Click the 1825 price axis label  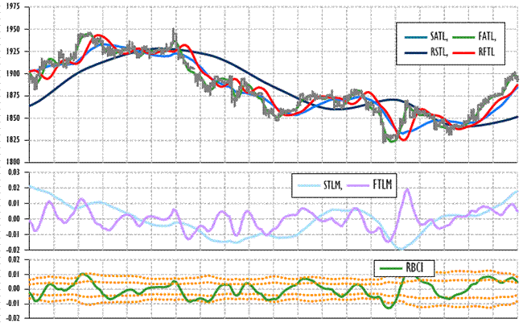point(13,140)
